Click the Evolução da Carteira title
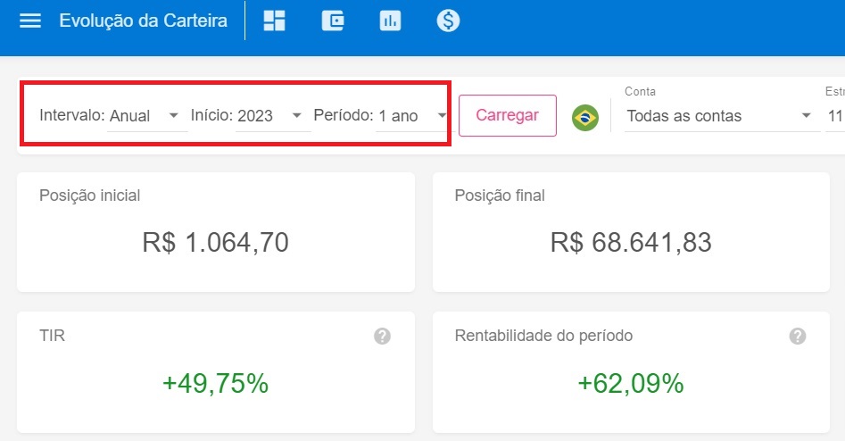 point(143,21)
